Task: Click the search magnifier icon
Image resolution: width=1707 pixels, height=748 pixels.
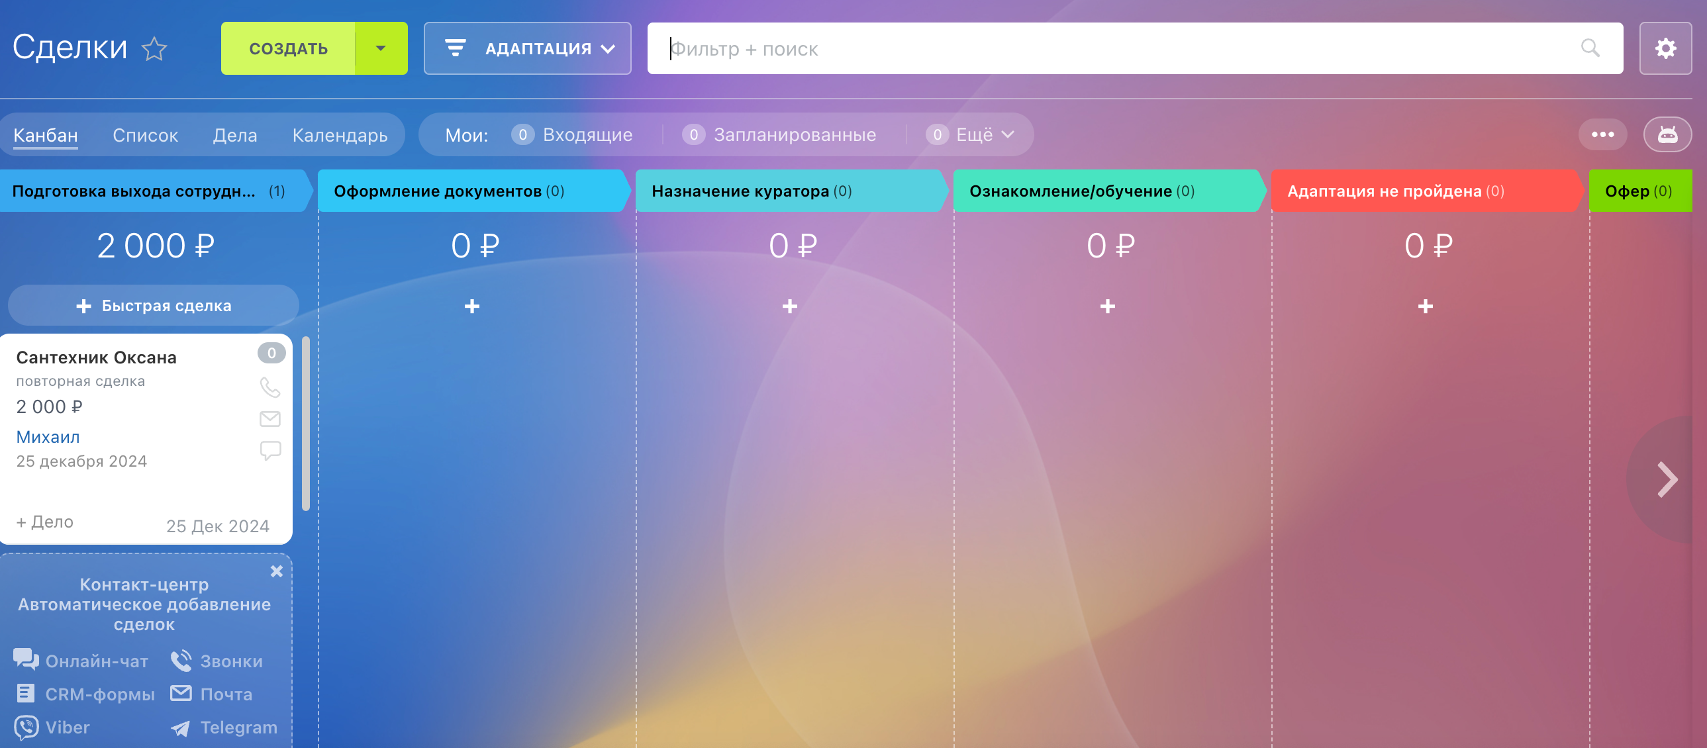Action: point(1590,48)
